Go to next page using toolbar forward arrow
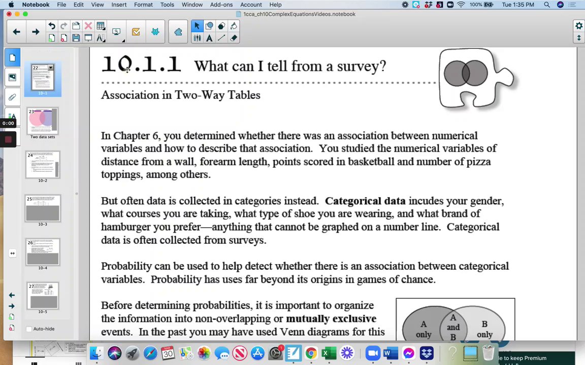Viewport: 585px width, 365px height. click(36, 32)
